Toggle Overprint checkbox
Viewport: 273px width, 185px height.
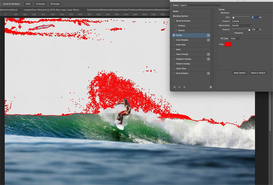232,33
